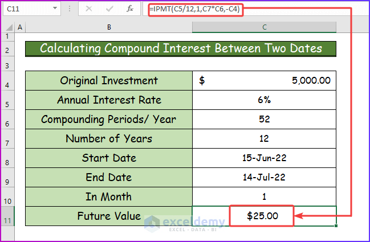Viewport: 370px width, 242px height.
Task: Select the 'Compounding Periods/ Year' cell
Action: tap(109, 119)
